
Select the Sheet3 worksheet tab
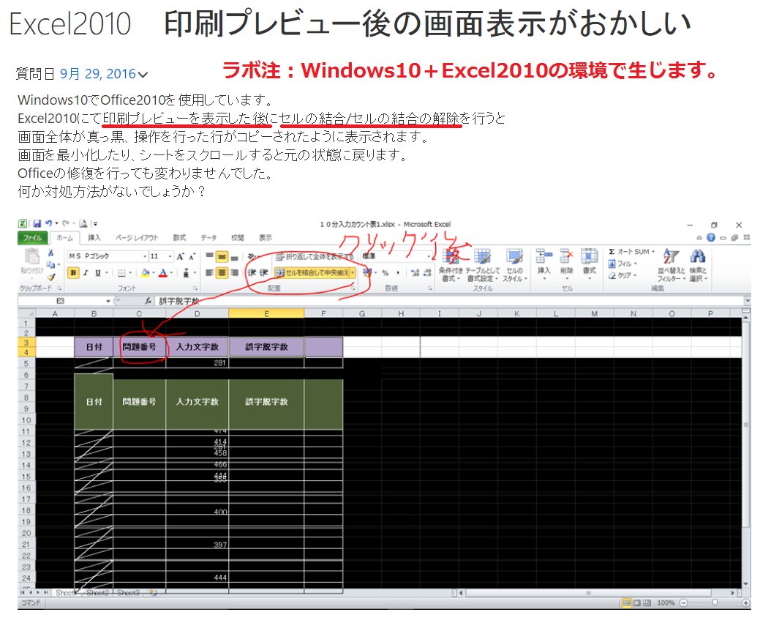(128, 593)
